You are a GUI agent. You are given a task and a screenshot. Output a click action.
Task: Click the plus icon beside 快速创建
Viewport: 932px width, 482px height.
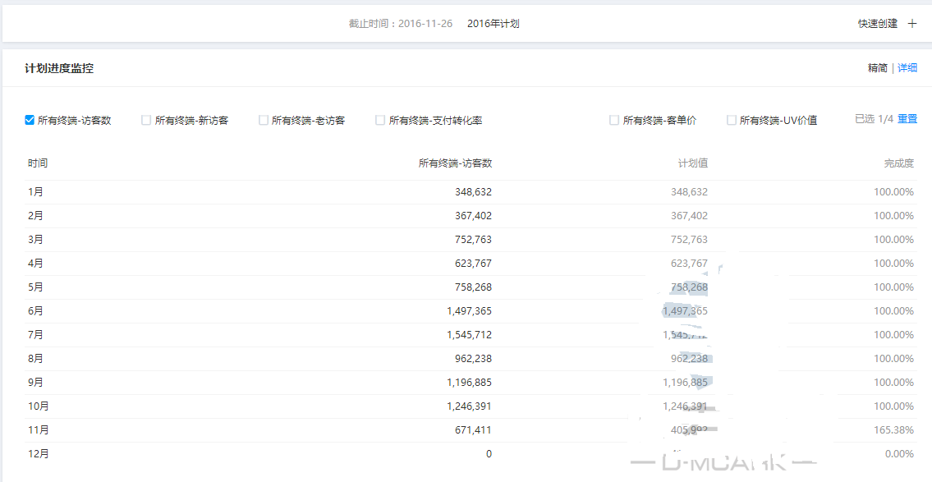click(911, 24)
